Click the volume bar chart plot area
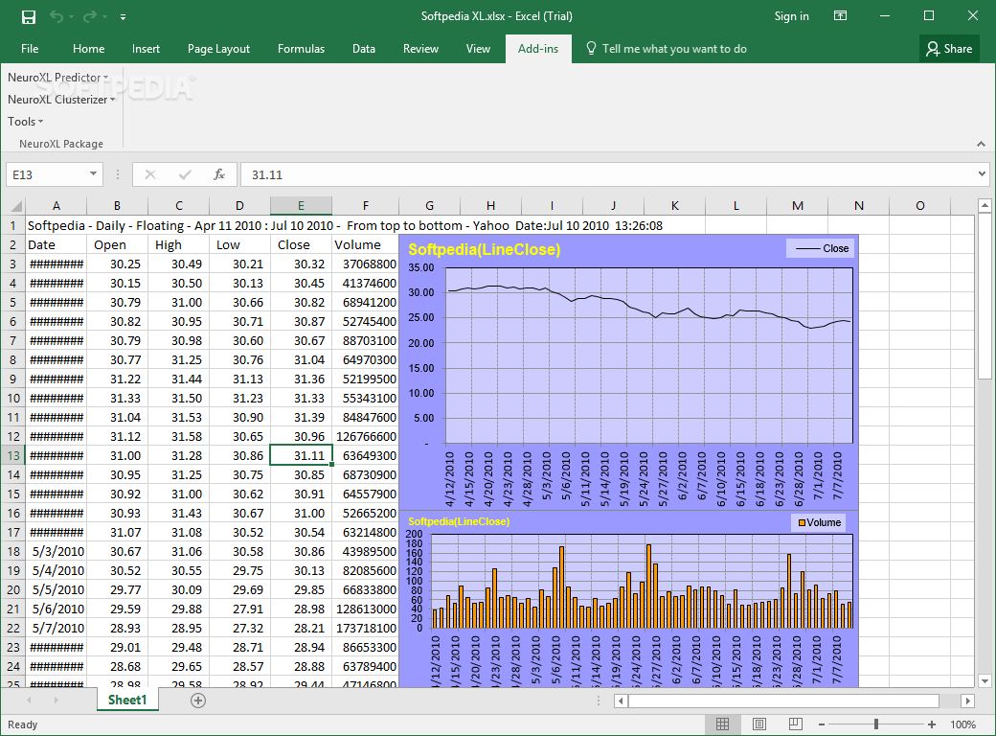This screenshot has width=996, height=736. (643, 581)
